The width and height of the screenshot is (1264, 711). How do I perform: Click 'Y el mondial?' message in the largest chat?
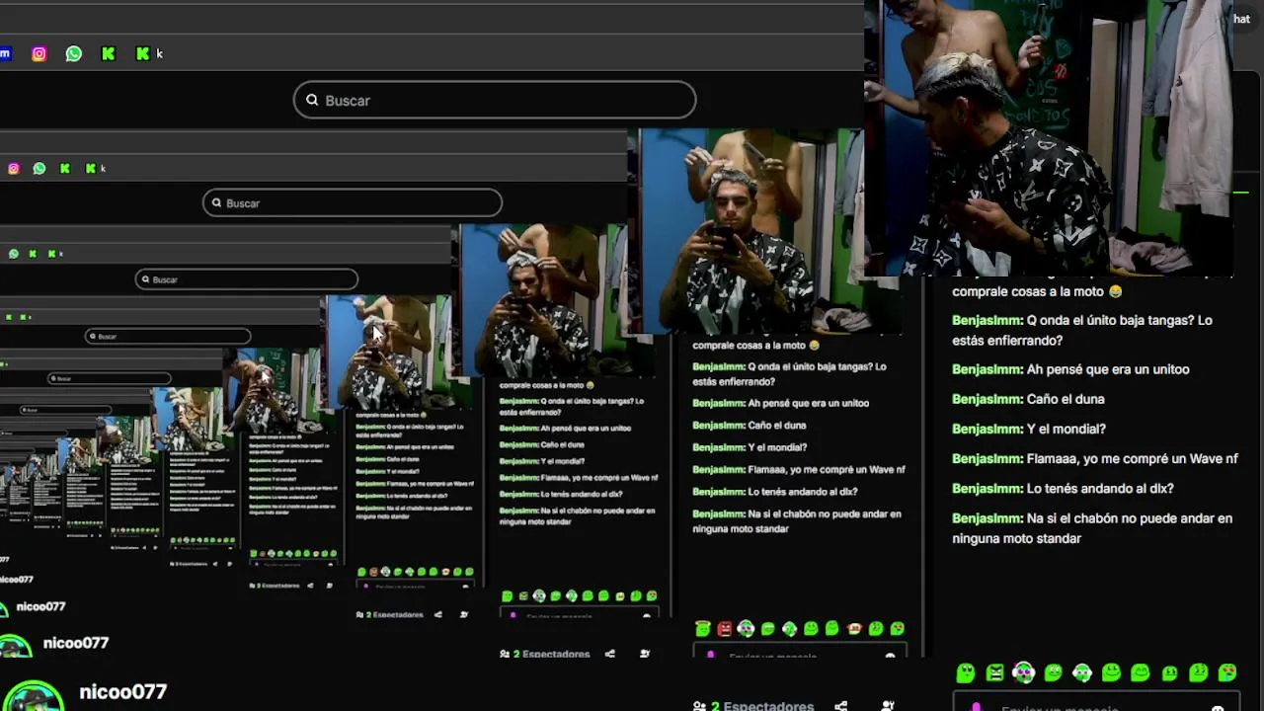tap(1066, 429)
